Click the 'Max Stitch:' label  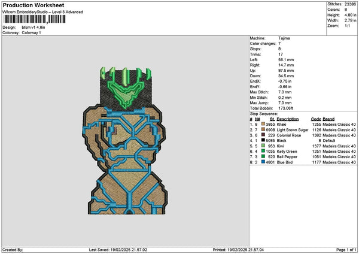(x=259, y=92)
